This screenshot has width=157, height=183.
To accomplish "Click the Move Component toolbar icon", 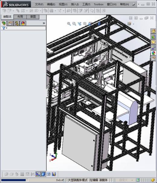I will pyautogui.click(x=37, y=11).
